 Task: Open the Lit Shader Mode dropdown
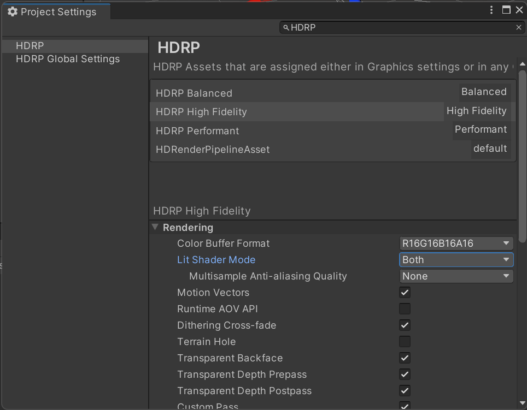(456, 260)
